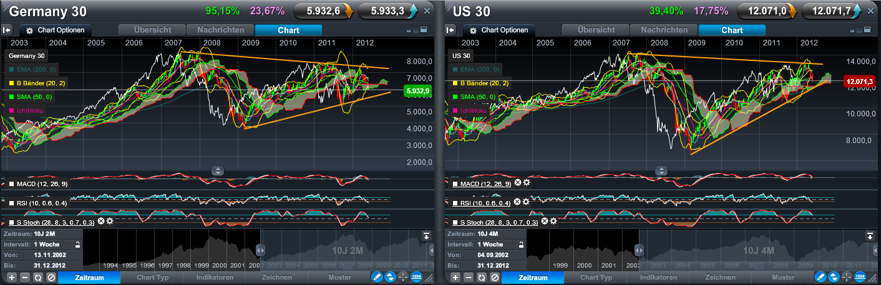
Task: Enable crosshair cursor in US 30 window
Action: click(847, 278)
